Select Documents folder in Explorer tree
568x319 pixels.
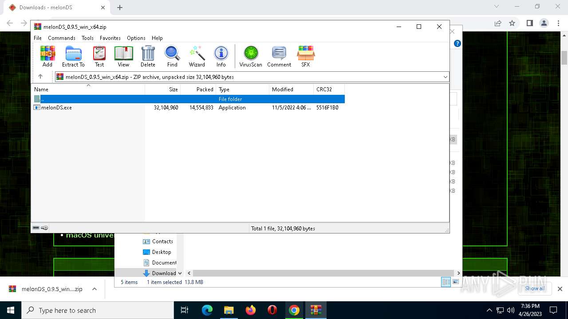point(159,263)
